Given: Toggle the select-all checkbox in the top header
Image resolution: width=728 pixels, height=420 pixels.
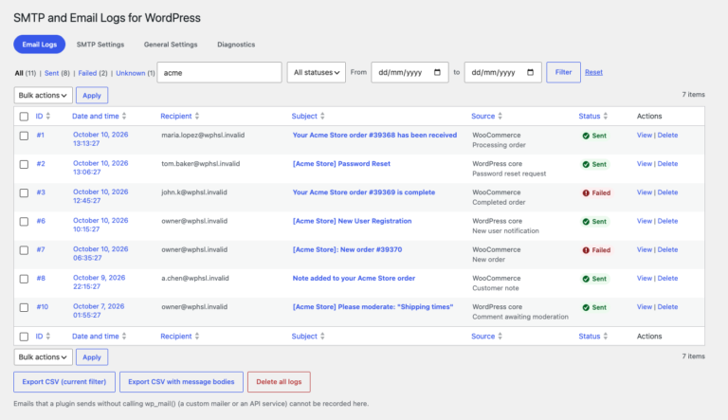Looking at the screenshot, I should pos(24,117).
